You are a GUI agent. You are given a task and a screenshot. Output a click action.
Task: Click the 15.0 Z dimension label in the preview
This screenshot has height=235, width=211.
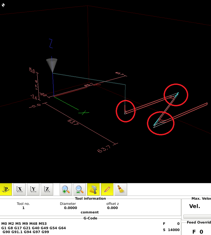(x=32, y=70)
